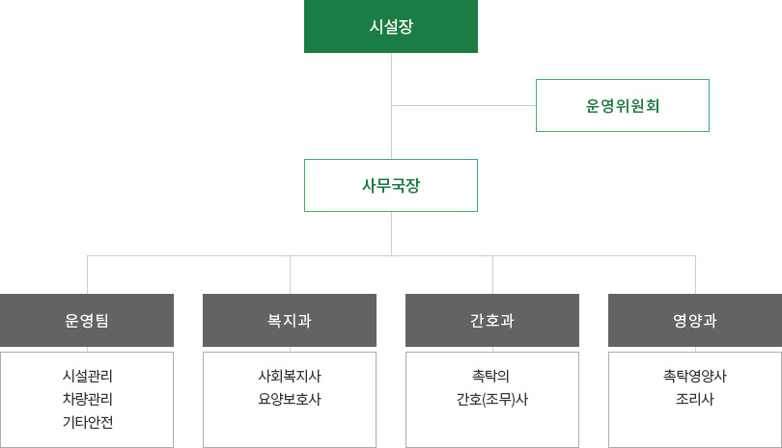This screenshot has height=448, width=782.
Task: Click the white box below 간호과
Action: pos(492,400)
